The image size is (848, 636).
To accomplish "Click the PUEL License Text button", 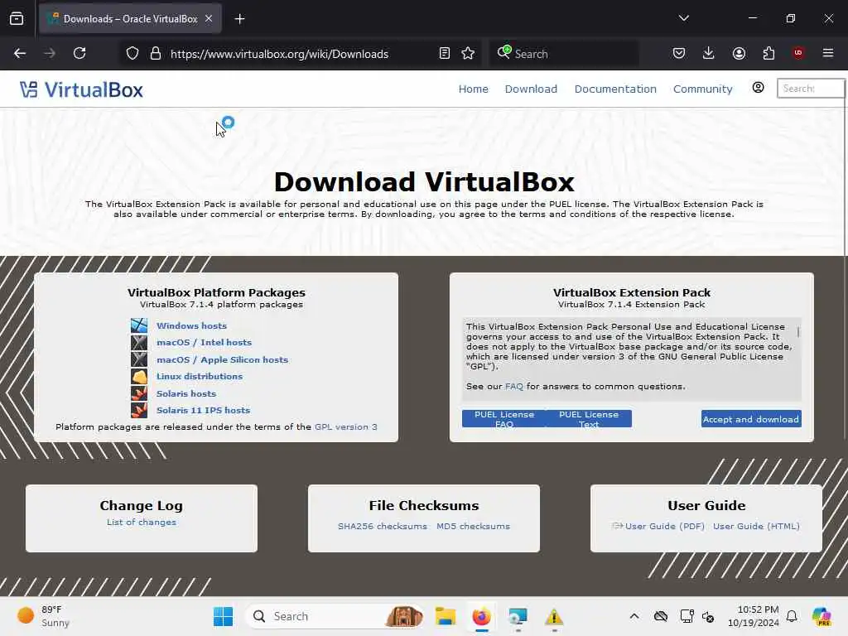I will (x=589, y=418).
